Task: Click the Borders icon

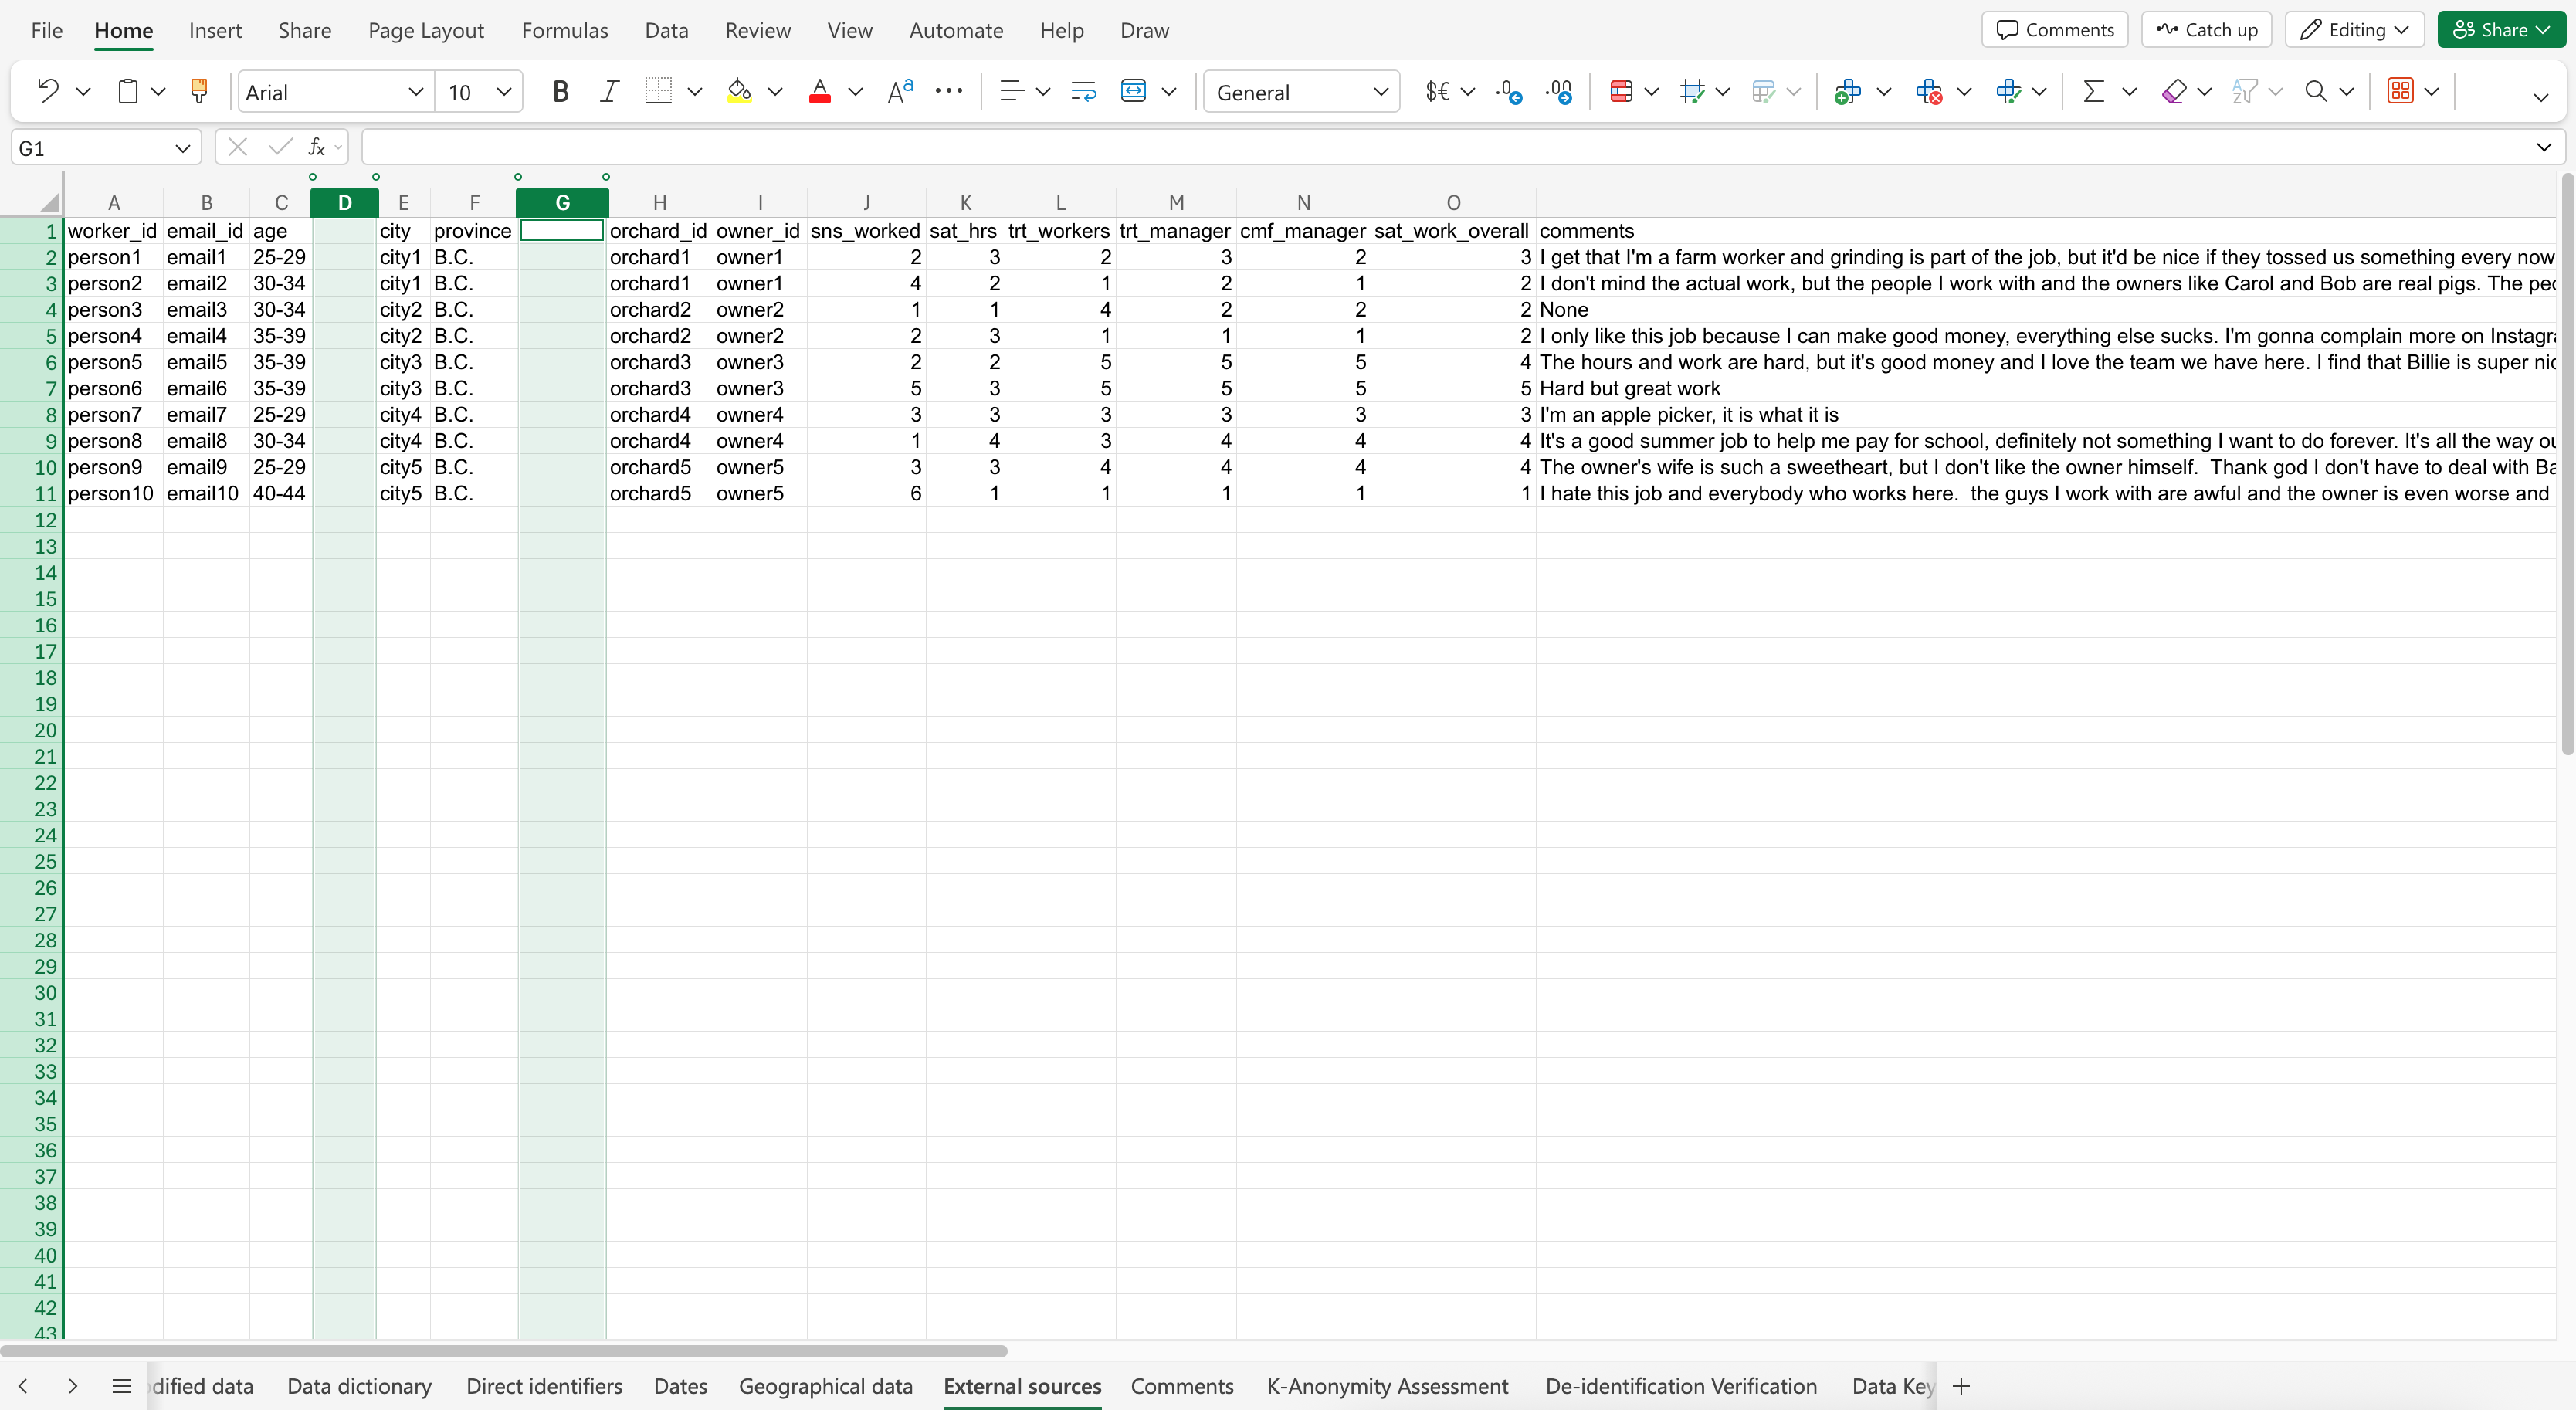Action: 658,91
